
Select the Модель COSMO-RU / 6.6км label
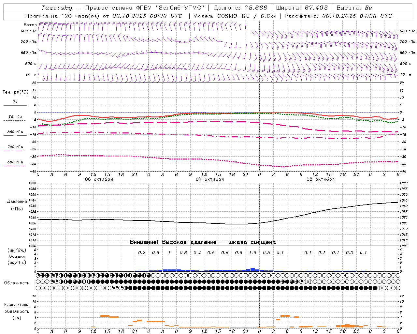(x=236, y=16)
